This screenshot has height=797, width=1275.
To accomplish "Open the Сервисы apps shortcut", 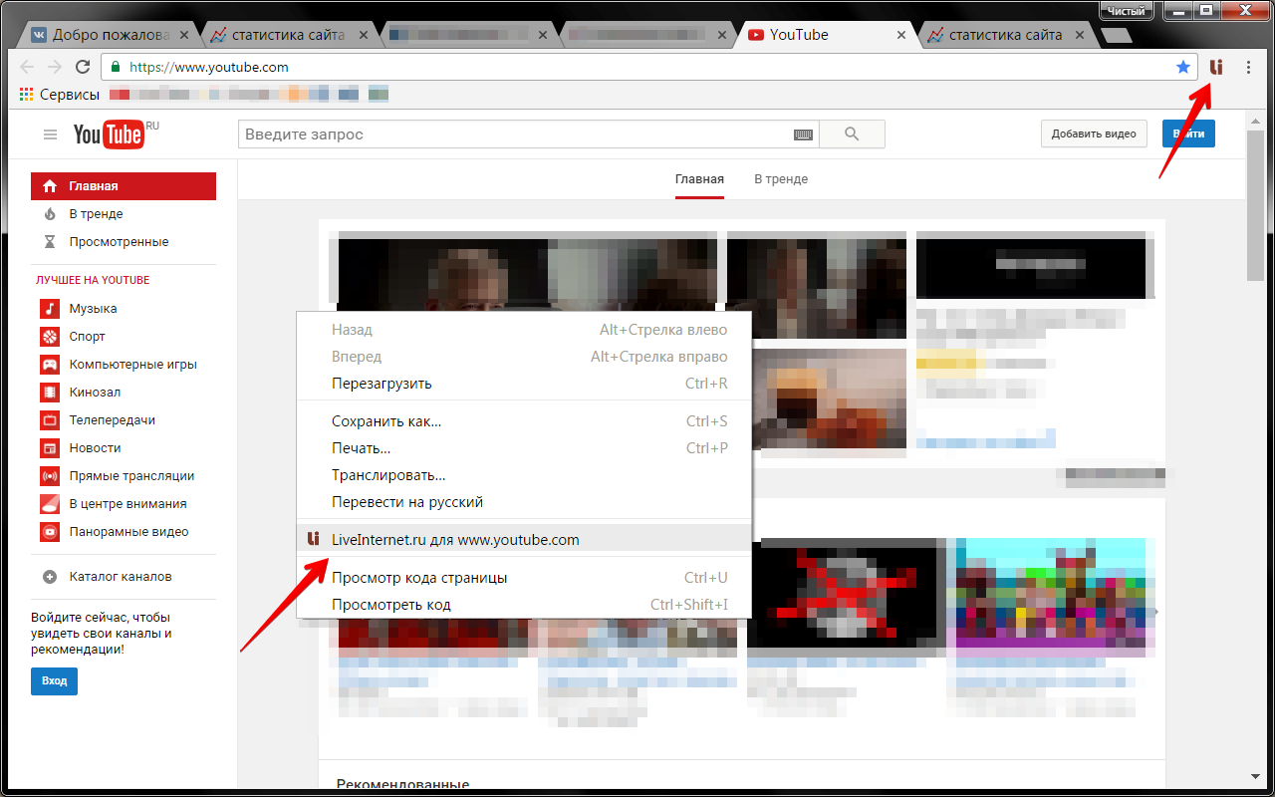I will point(59,95).
